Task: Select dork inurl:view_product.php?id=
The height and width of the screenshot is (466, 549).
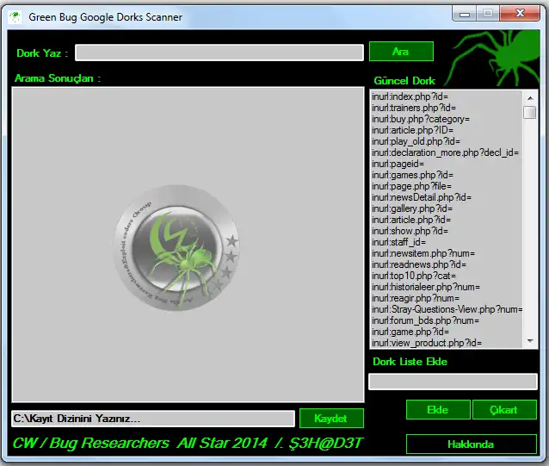Action: click(427, 343)
